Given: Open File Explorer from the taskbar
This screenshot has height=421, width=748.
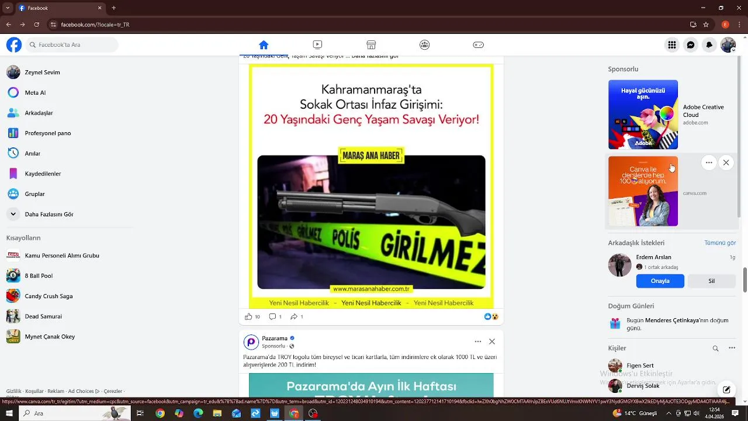Looking at the screenshot, I should click(217, 413).
